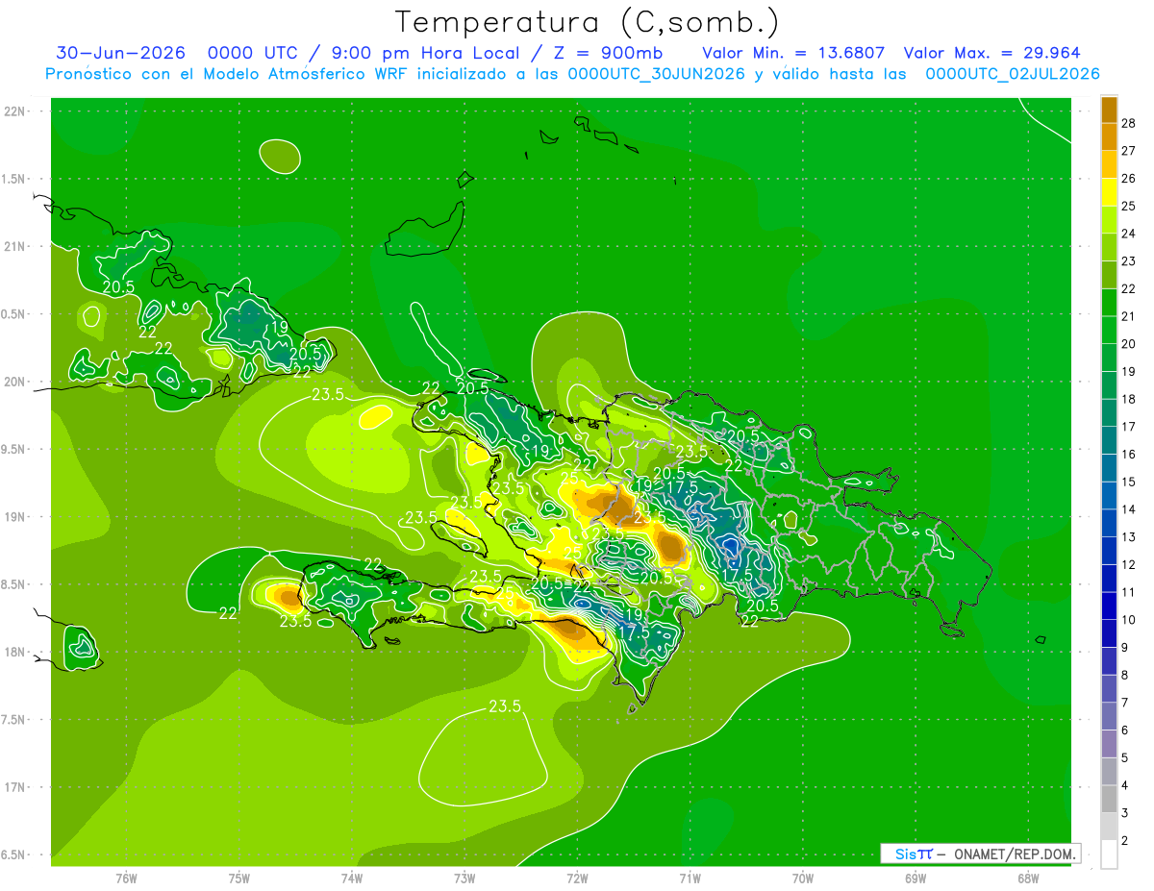1154x891 pixels.
Task: Click the "28" label on the color bar
Action: (x=1130, y=123)
